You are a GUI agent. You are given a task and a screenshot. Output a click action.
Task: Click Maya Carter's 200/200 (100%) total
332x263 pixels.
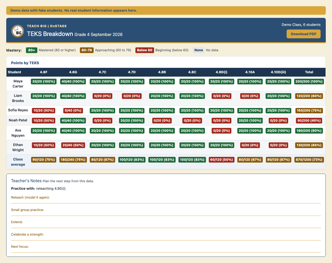(x=309, y=82)
